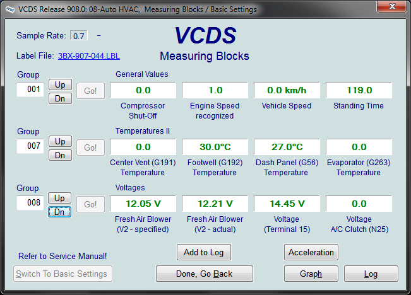
Task: Click the Voltages group heading
Action: pyautogui.click(x=130, y=188)
